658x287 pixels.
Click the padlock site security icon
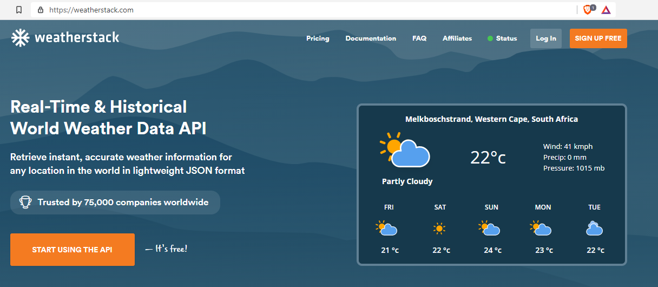pos(41,10)
